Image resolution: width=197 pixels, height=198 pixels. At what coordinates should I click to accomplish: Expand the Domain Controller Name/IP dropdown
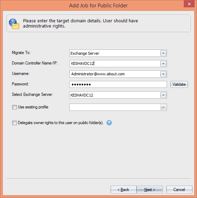tap(163, 63)
